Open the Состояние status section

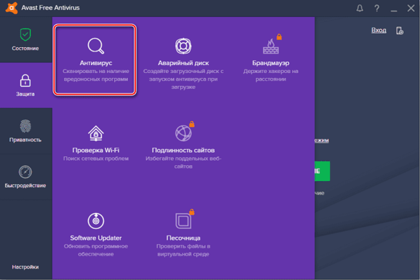pyautogui.click(x=25, y=39)
